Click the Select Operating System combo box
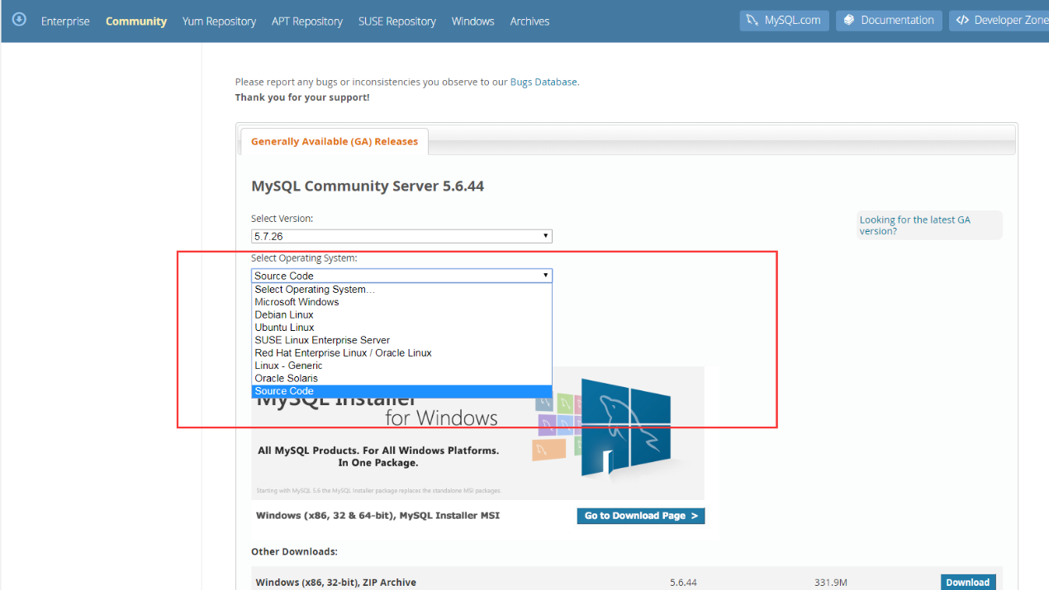 [x=401, y=276]
